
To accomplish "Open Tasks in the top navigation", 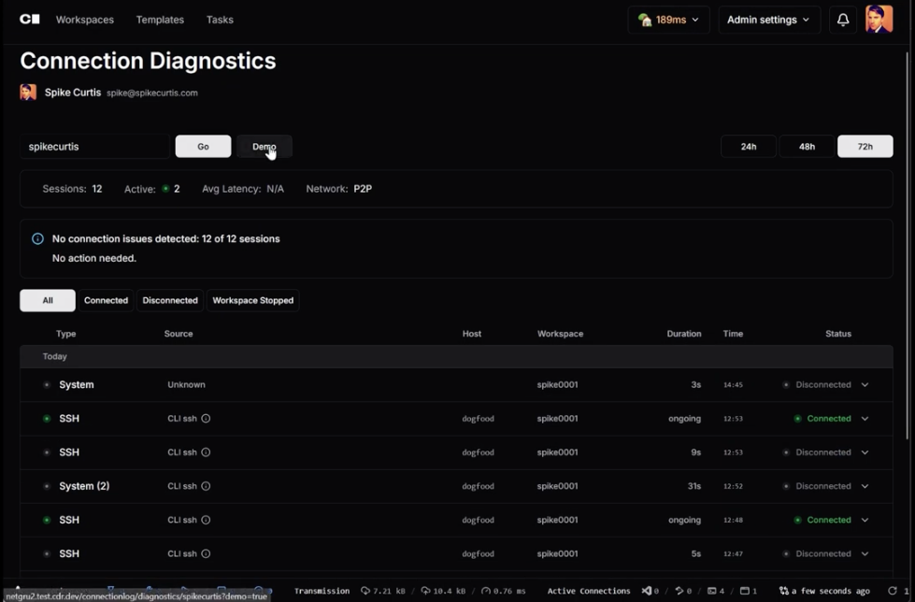I will click(x=220, y=20).
